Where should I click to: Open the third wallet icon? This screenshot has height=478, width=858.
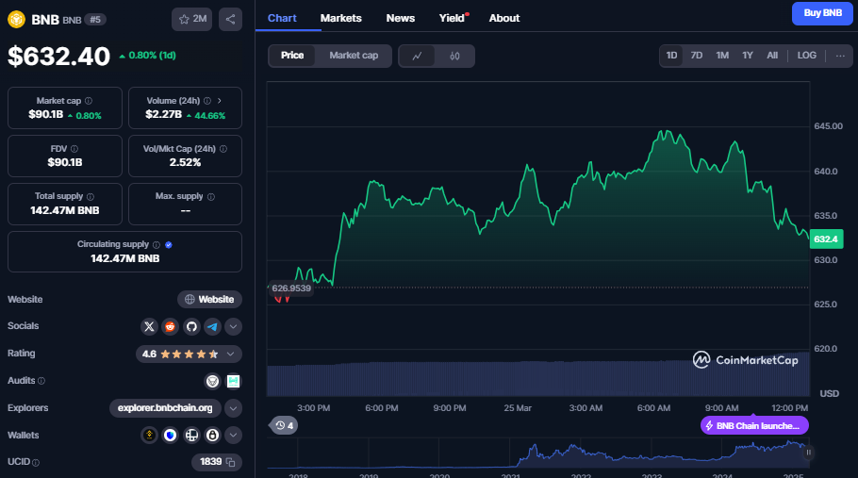tap(191, 435)
